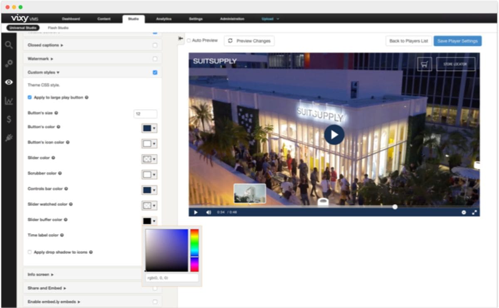The width and height of the screenshot is (499, 308).
Task: Select the Universal Studio sub-tab
Action: (x=23, y=28)
